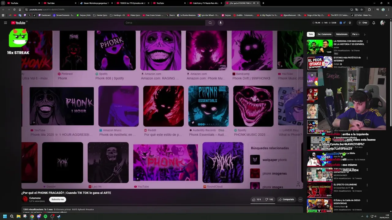Bookmark this page with the star icon

[362, 9]
